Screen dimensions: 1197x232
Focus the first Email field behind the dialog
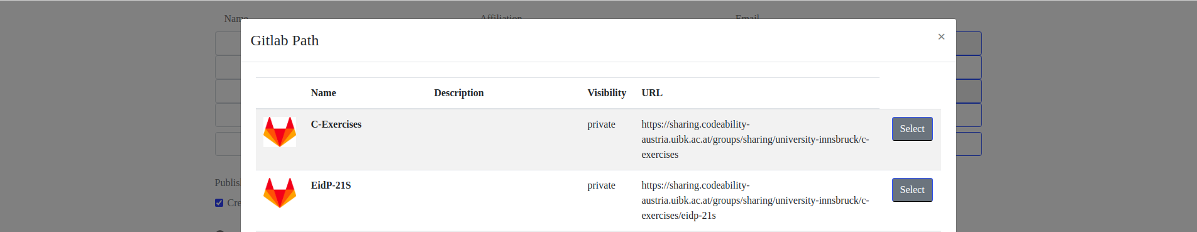pyautogui.click(x=969, y=43)
